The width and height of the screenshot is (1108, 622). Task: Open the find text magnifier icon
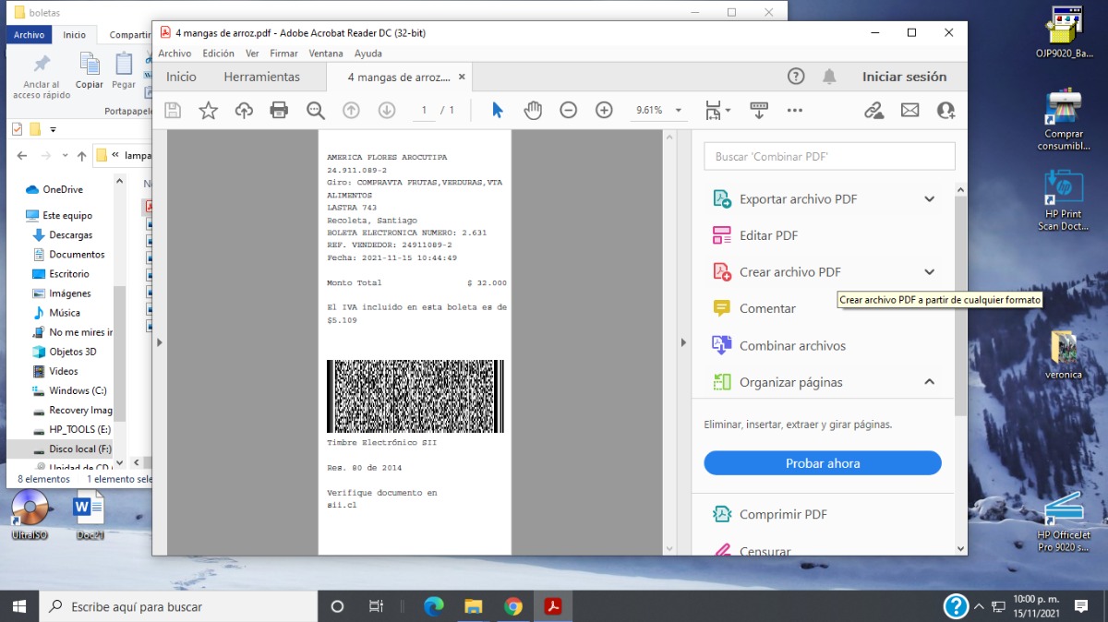(316, 111)
